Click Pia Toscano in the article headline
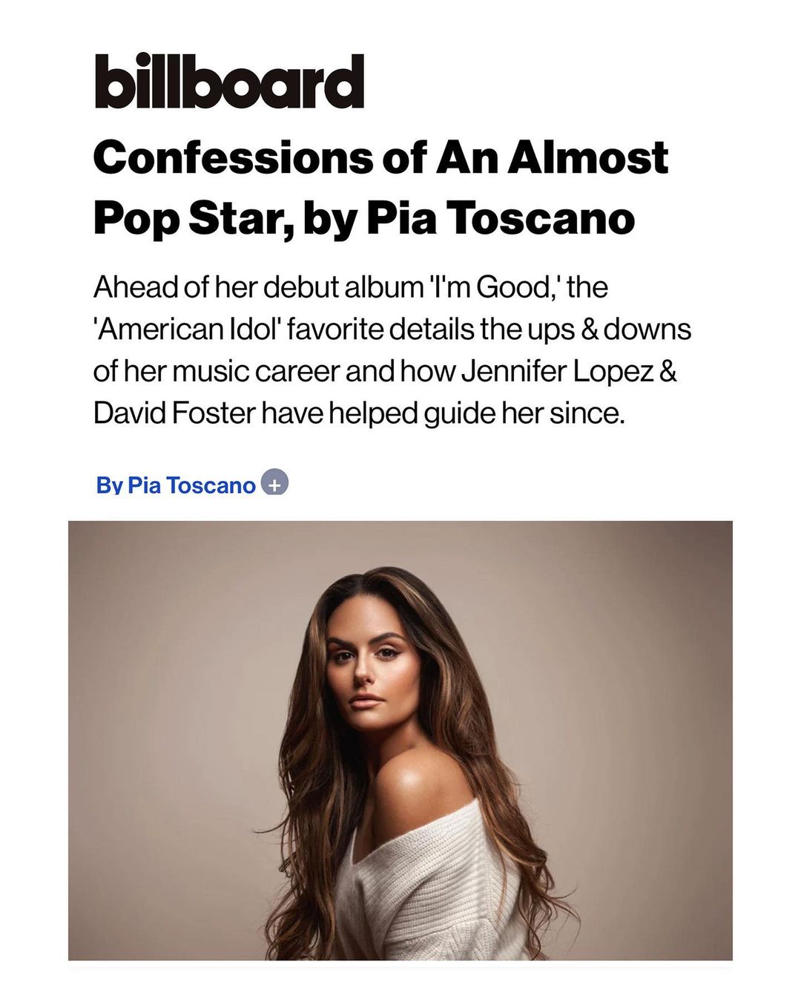 click(501, 218)
